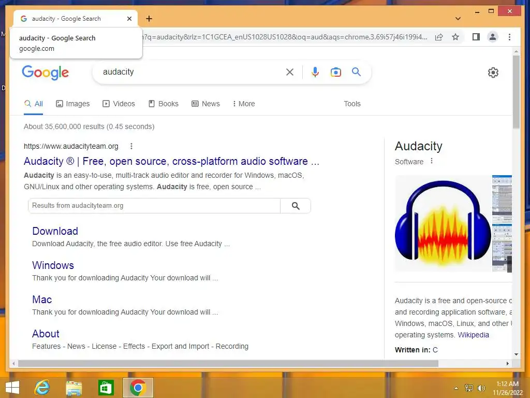The width and height of the screenshot is (530, 398).
Task: Open the search Tools options
Action: click(x=352, y=104)
